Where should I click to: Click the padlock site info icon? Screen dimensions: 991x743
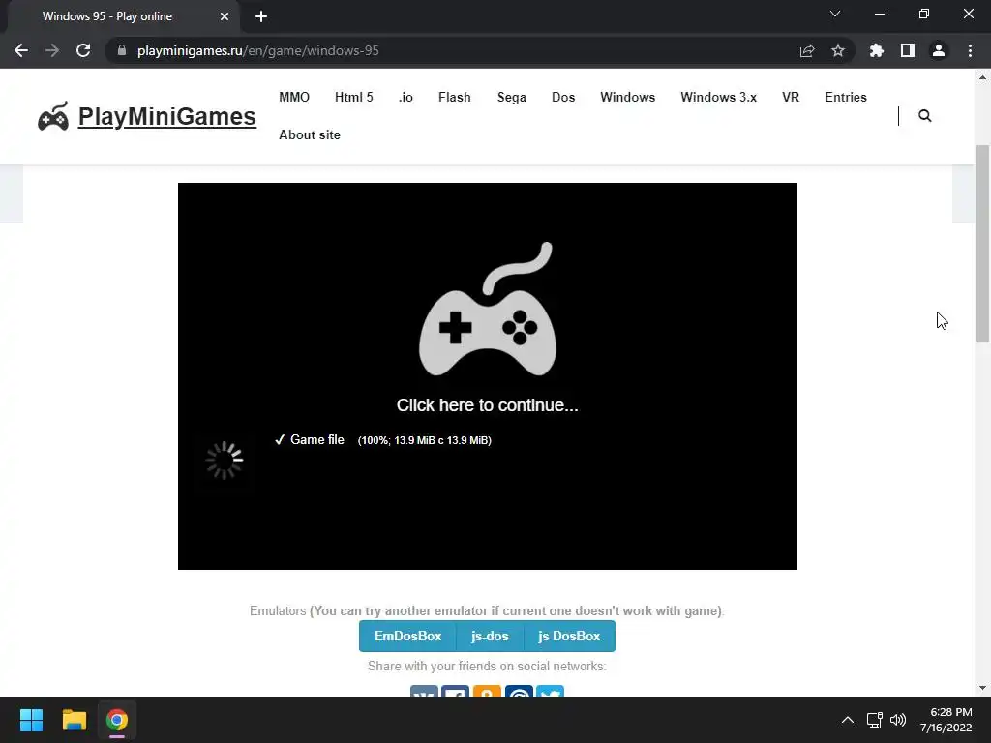click(x=122, y=50)
